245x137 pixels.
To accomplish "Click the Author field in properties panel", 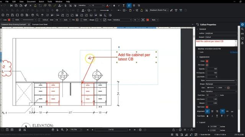I will [x=221, y=33].
